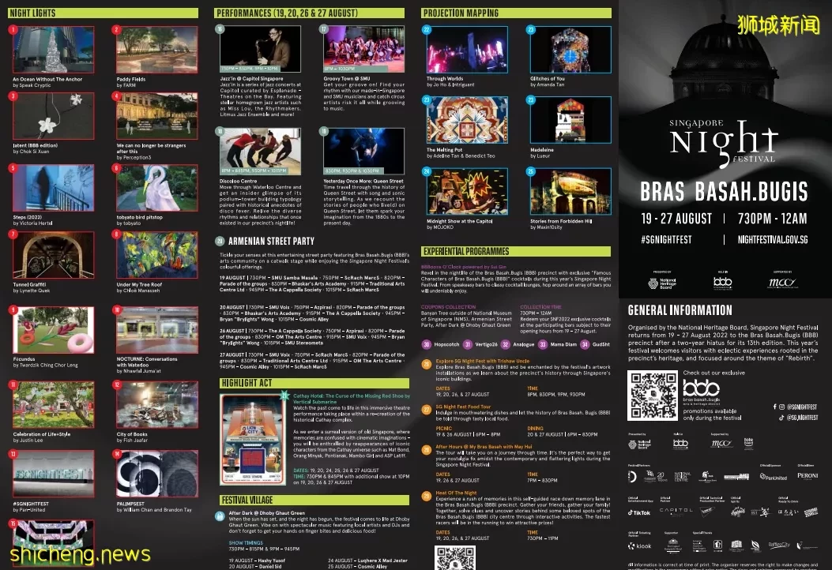Open the FESTIVAL VILLAGE section header
Screen dimensions: 832x570
[314, 500]
